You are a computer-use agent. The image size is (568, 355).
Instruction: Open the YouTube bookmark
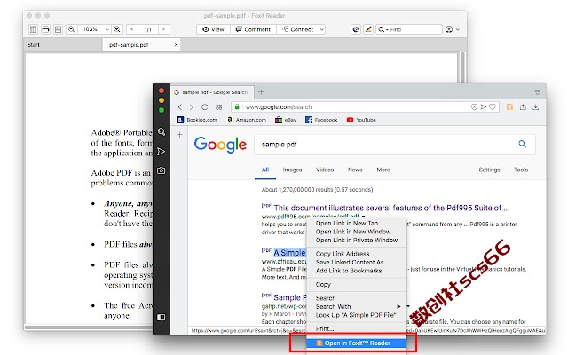coord(361,120)
